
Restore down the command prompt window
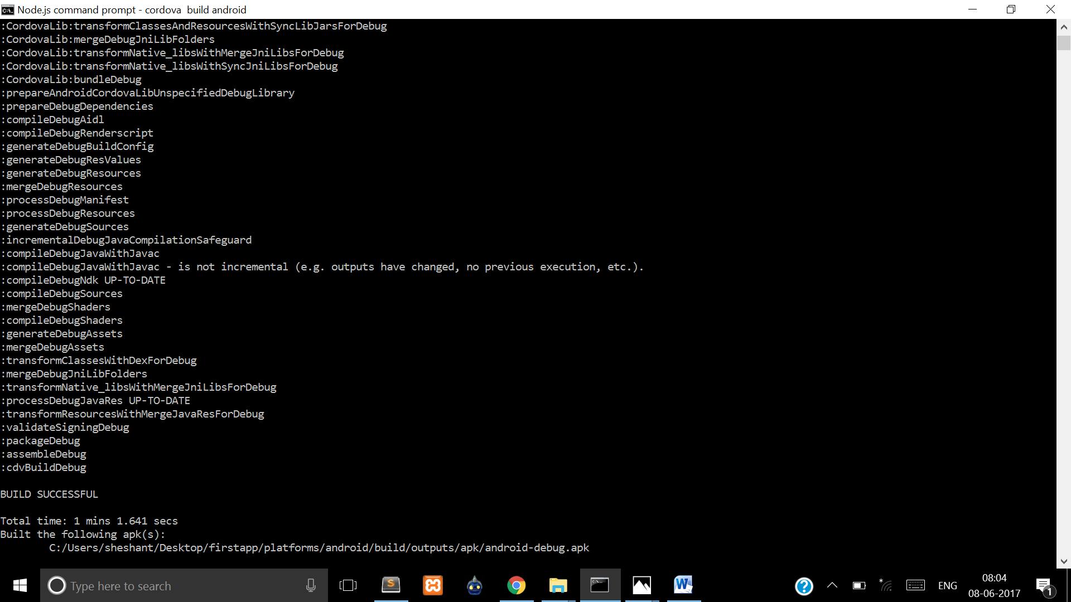coord(1011,9)
